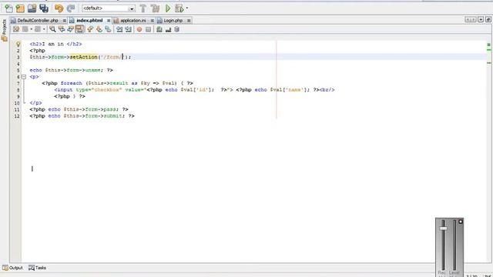Collapse the <p> code fold on line 6
The height and width of the screenshot is (277, 493).
click(x=24, y=77)
